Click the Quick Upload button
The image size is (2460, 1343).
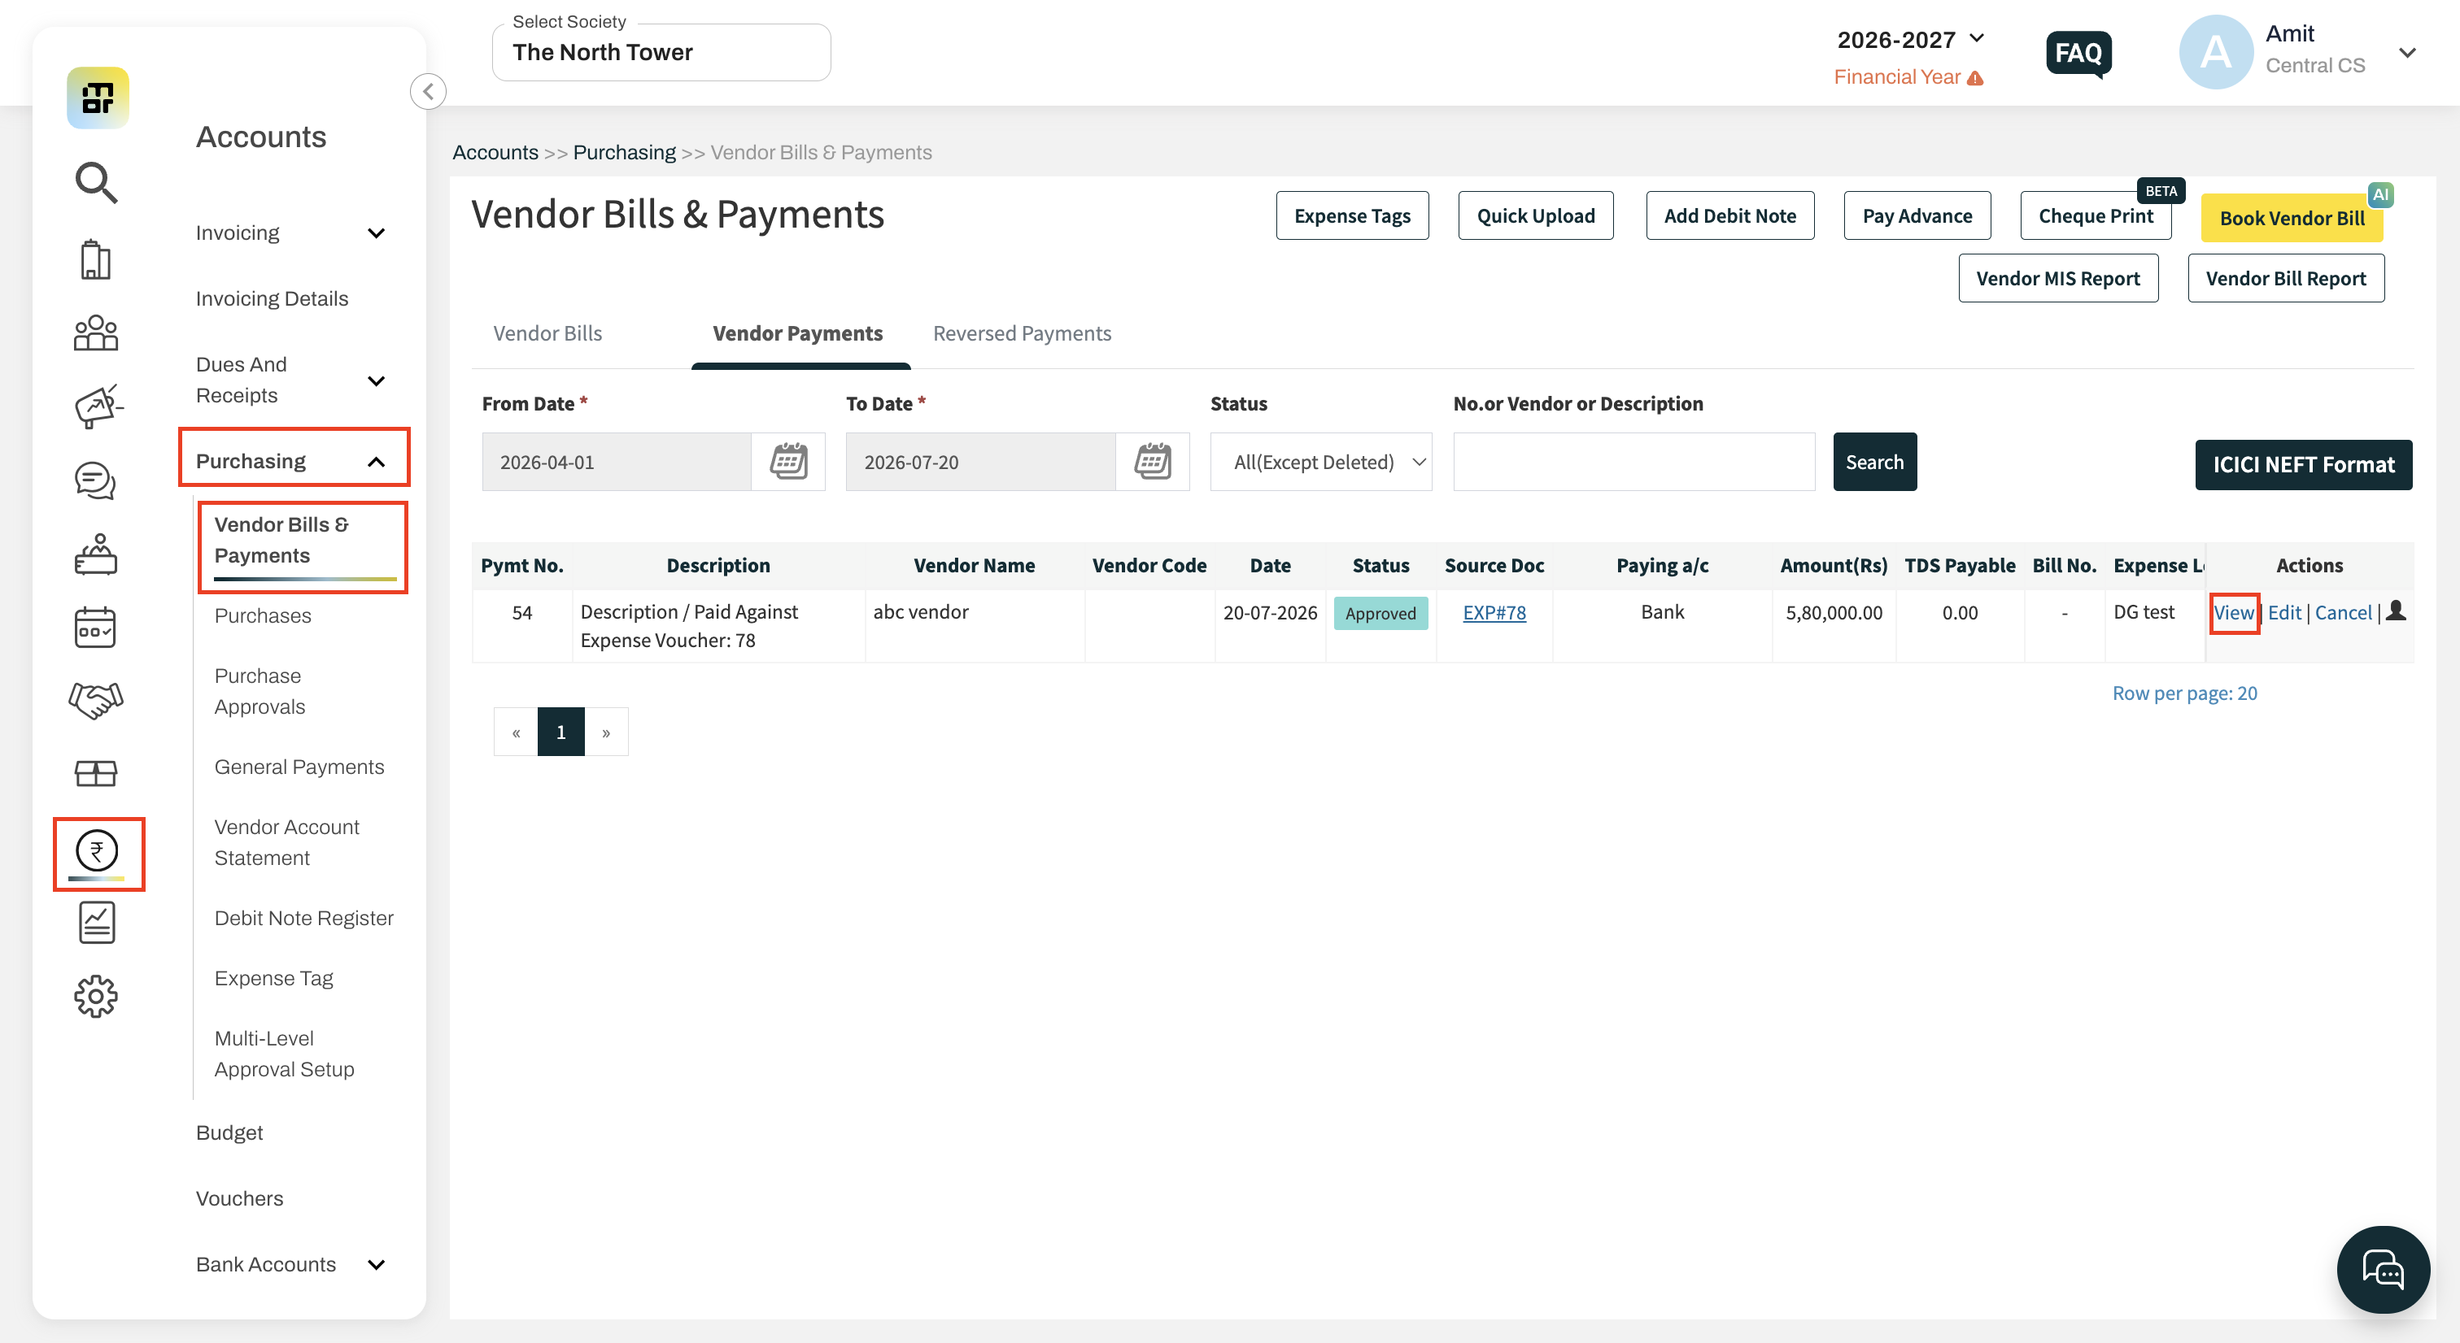pos(1536,215)
